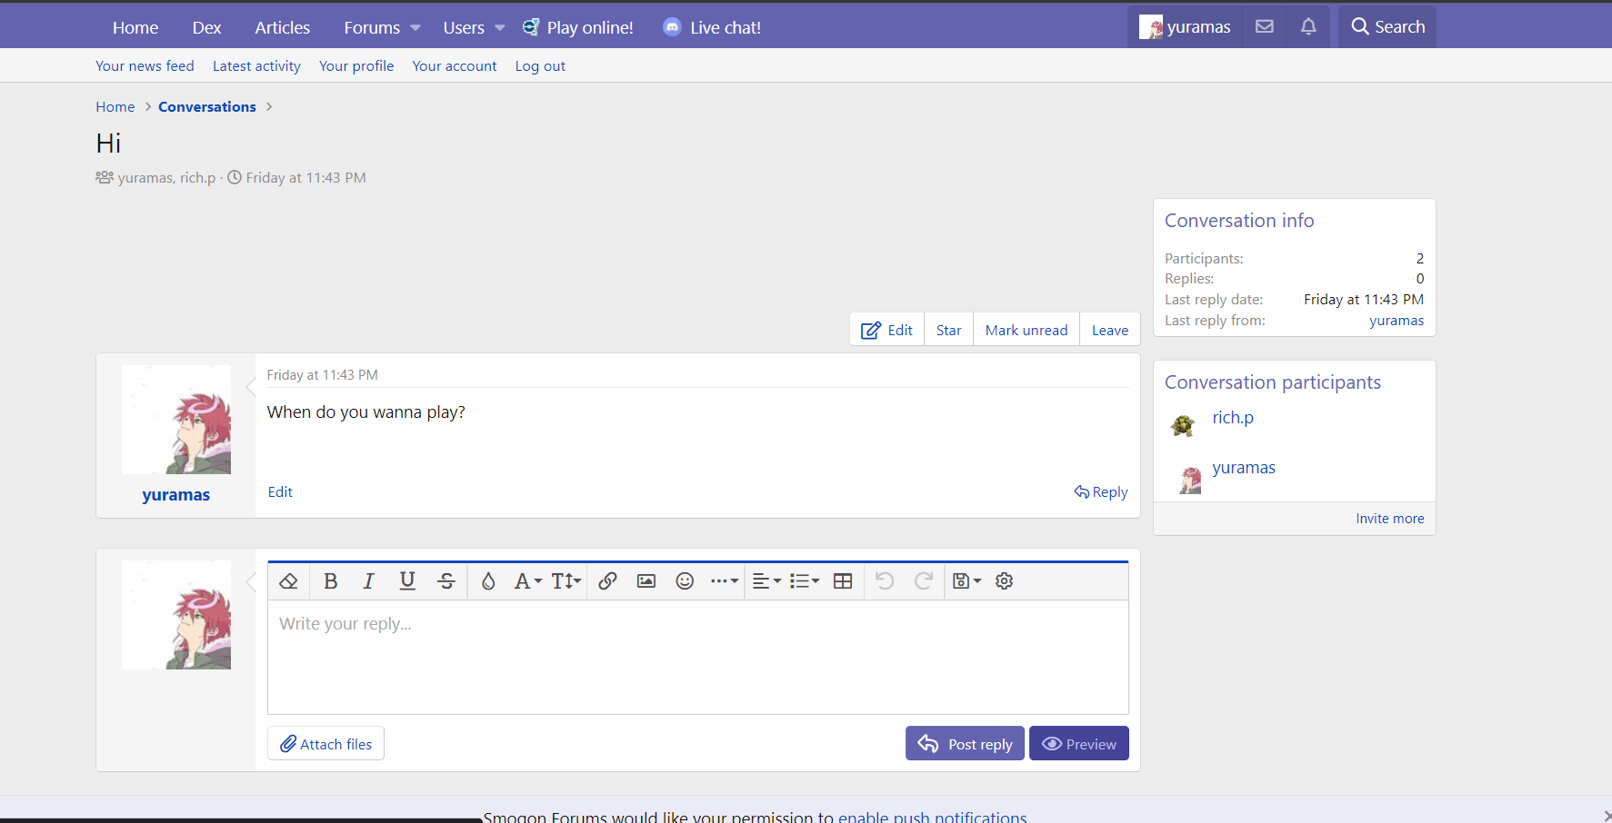The image size is (1612, 823).
Task: Expand the Forums dropdown arrow
Action: [416, 28]
